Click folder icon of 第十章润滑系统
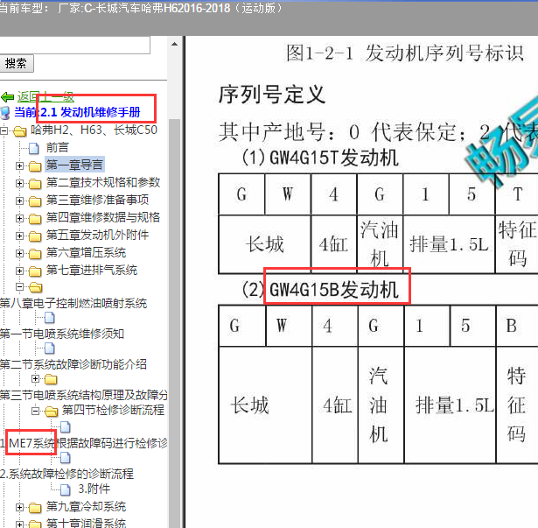 (35, 524)
